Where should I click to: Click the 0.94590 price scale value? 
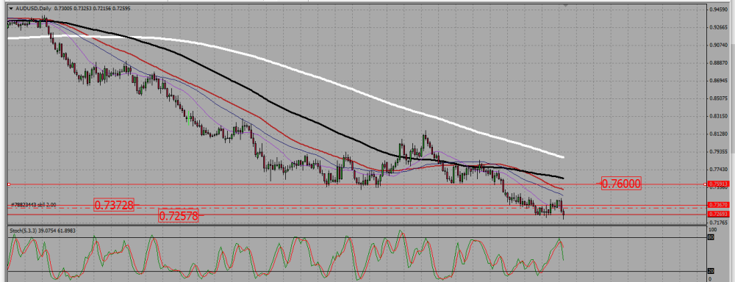pos(720,10)
